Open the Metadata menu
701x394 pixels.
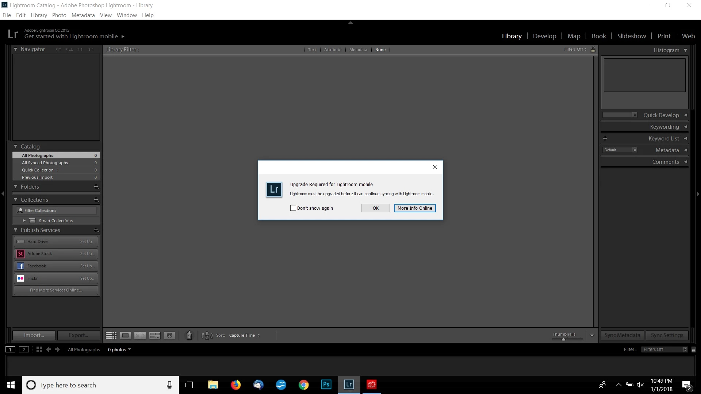pyautogui.click(x=83, y=15)
